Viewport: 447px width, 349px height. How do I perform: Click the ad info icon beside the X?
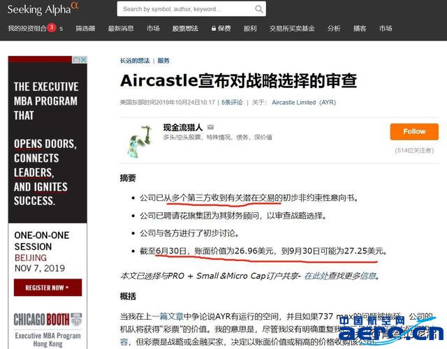coord(76,59)
